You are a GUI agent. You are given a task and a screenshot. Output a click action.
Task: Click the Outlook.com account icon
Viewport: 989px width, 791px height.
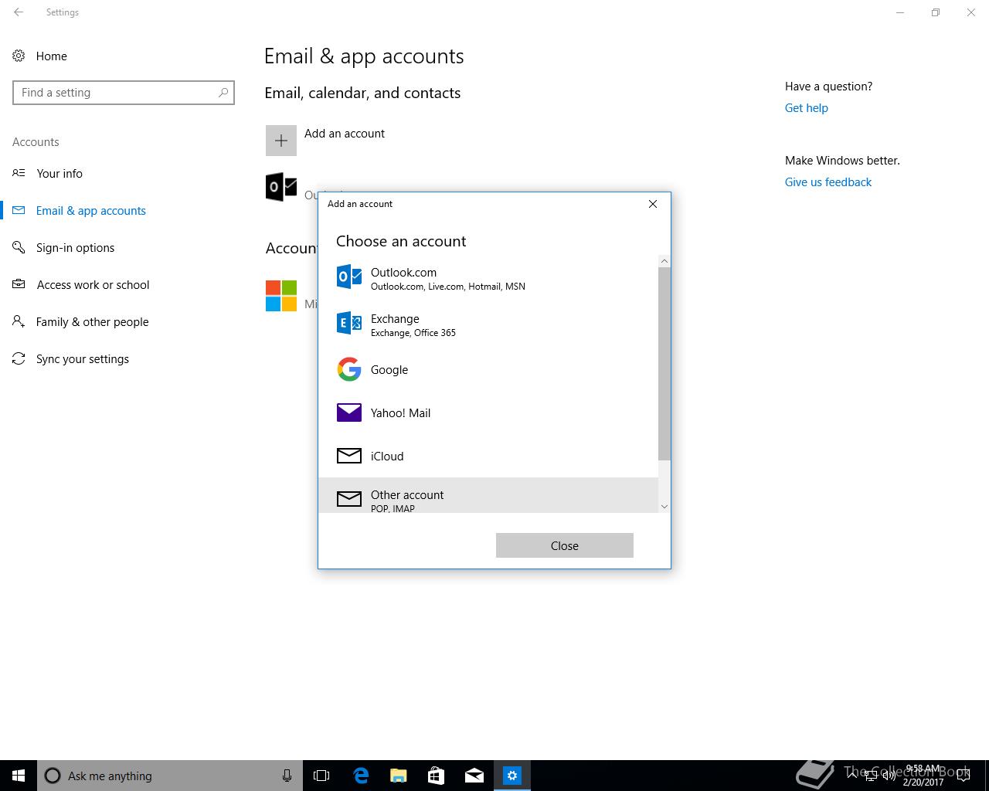tap(349, 277)
